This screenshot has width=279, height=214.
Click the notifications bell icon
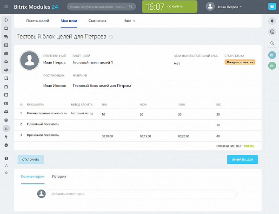(272, 21)
